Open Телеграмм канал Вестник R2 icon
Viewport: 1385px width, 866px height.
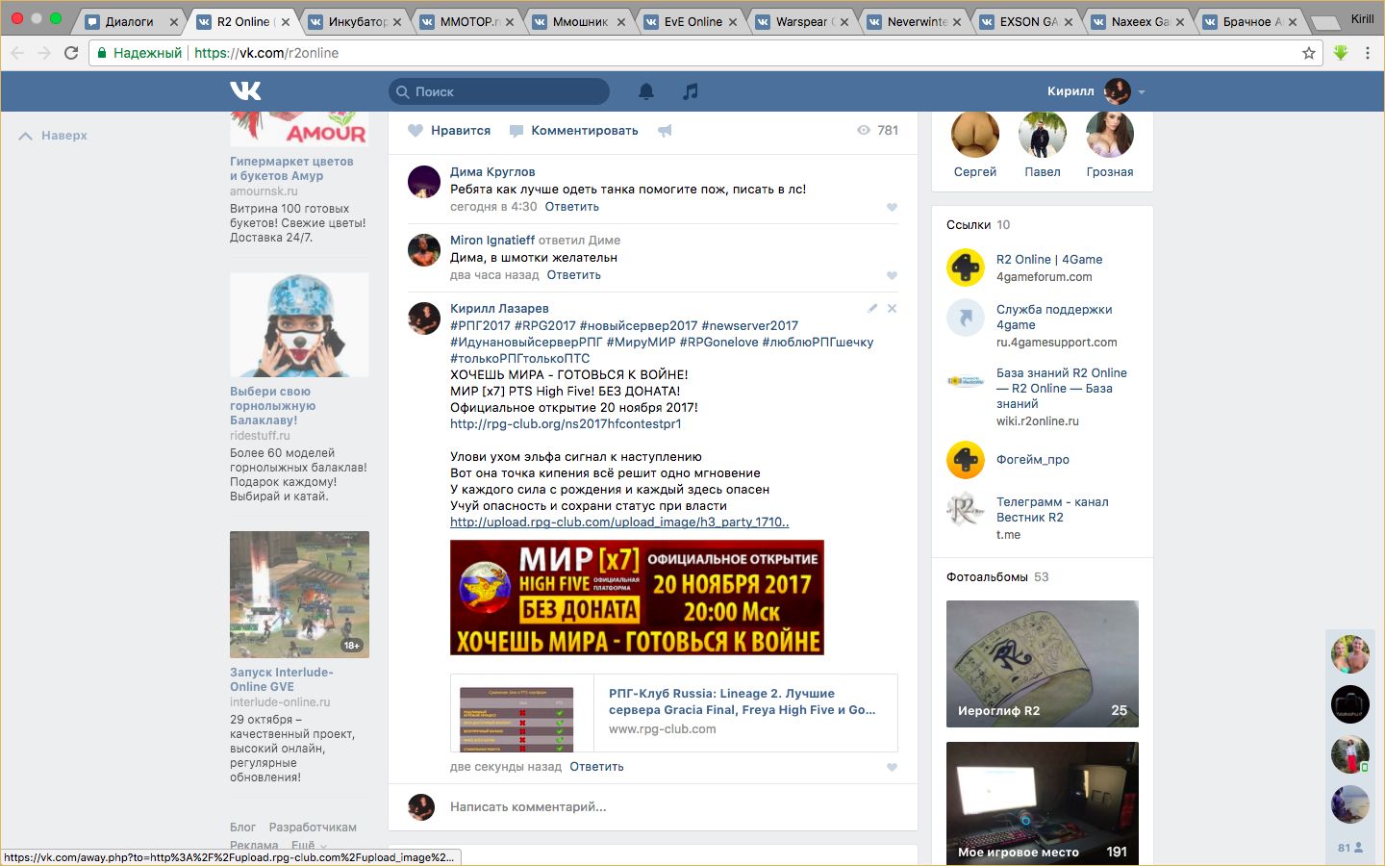[x=966, y=510]
